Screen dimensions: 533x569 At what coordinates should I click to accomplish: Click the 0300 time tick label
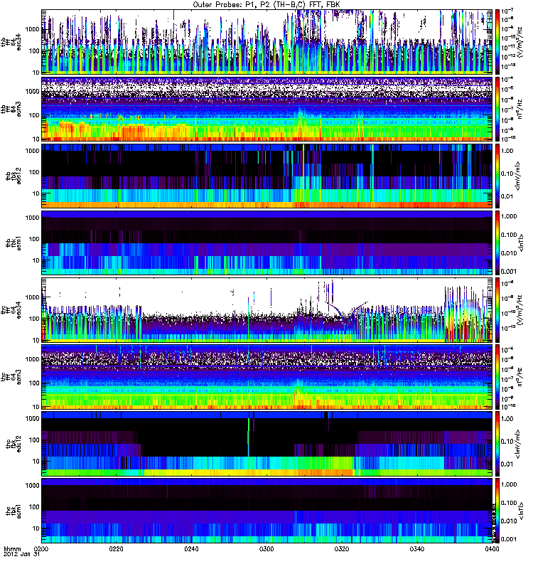pyautogui.click(x=266, y=548)
